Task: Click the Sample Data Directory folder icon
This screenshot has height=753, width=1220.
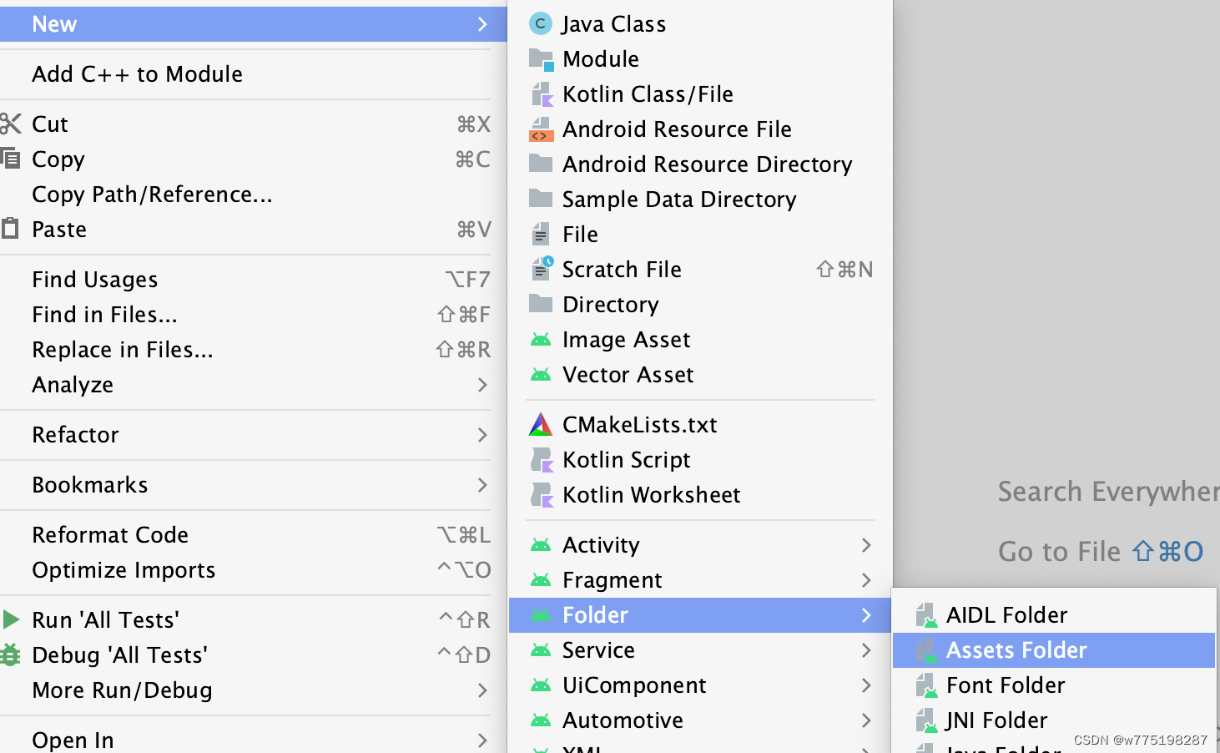Action: [x=541, y=199]
